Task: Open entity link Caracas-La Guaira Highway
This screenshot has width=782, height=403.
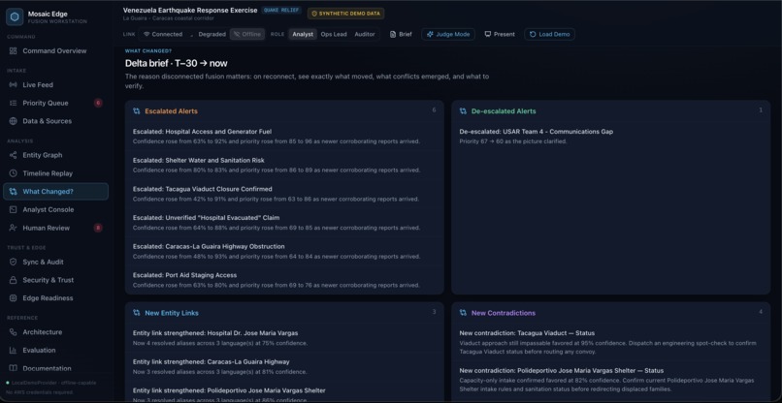Action: pyautogui.click(x=284, y=366)
